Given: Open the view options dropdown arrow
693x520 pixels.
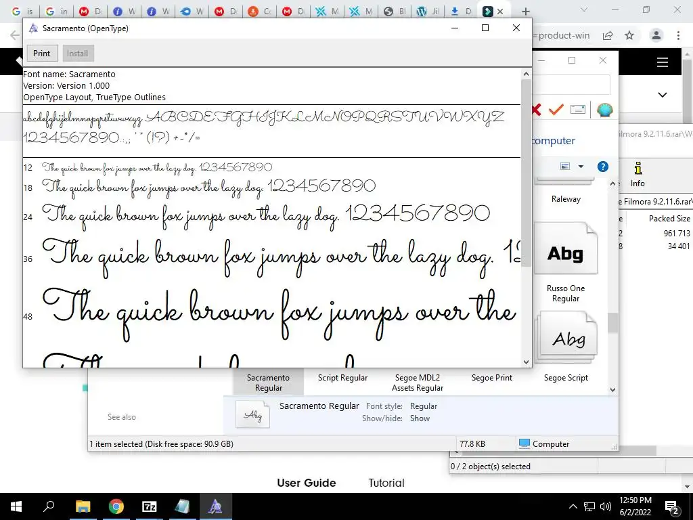Looking at the screenshot, I should pyautogui.click(x=581, y=167).
